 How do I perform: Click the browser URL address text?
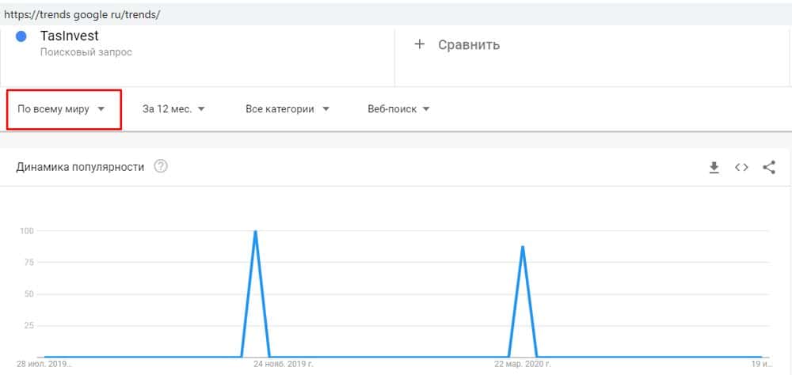pyautogui.click(x=82, y=15)
